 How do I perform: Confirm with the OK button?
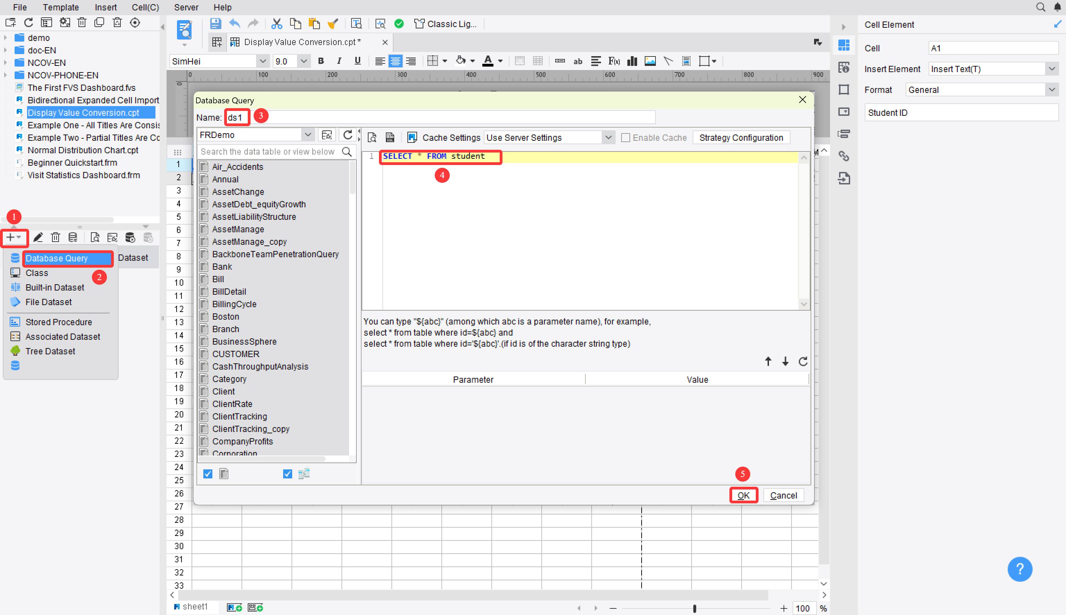(744, 495)
